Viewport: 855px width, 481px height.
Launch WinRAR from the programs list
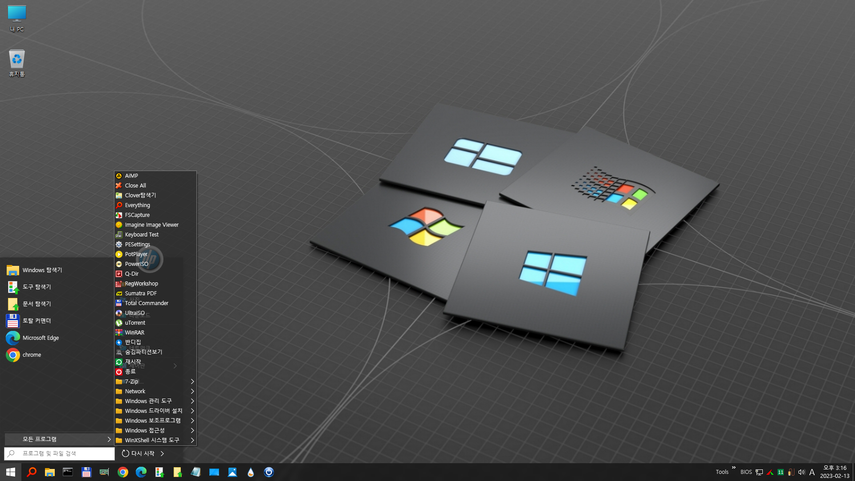[x=155, y=333]
